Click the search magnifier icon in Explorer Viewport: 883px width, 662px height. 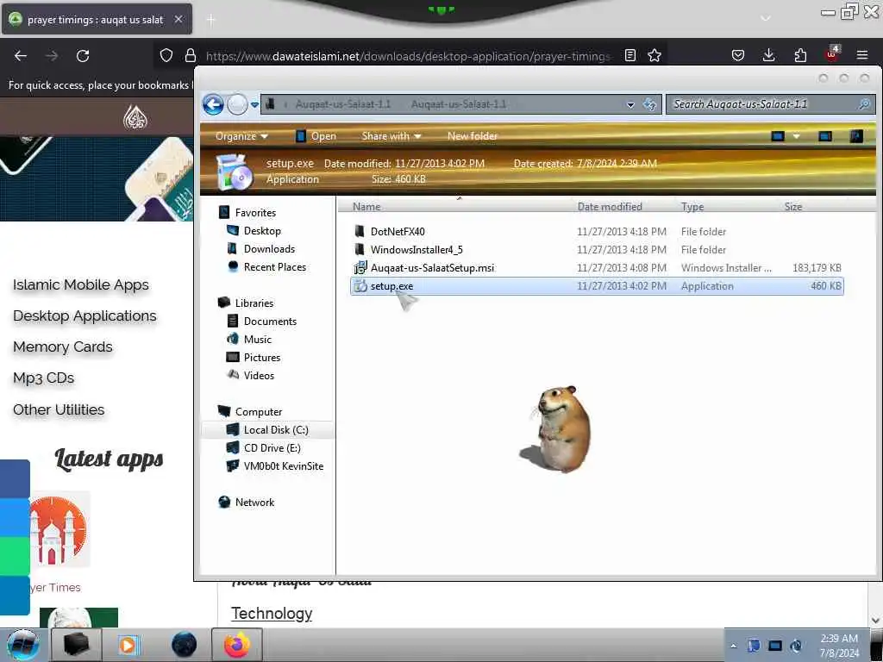pyautogui.click(x=864, y=104)
